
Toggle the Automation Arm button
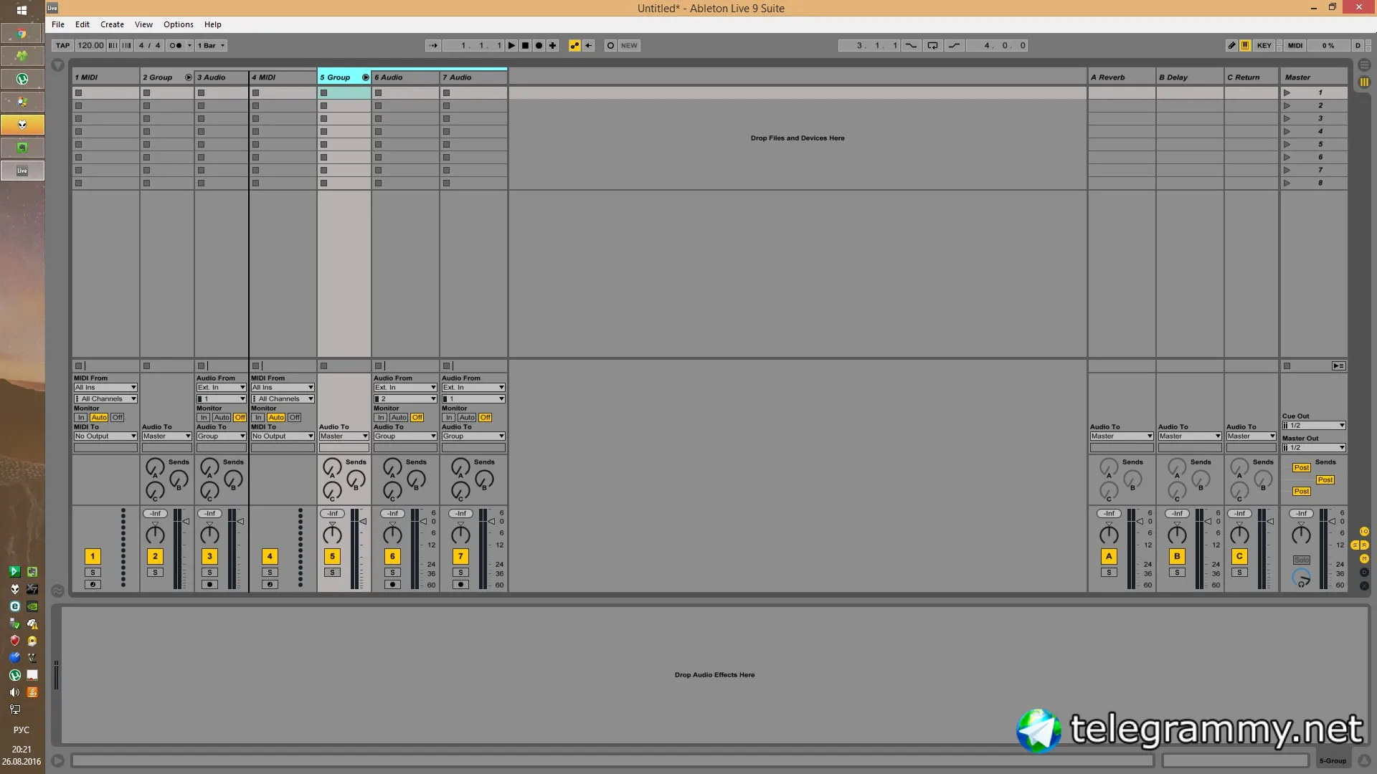(574, 45)
